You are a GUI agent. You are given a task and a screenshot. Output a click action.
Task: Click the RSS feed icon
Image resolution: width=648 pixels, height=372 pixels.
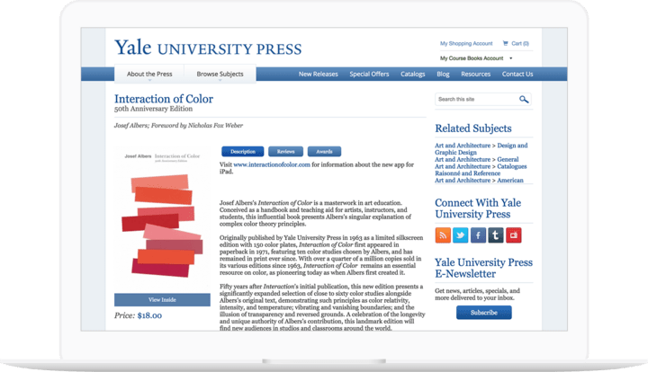443,235
